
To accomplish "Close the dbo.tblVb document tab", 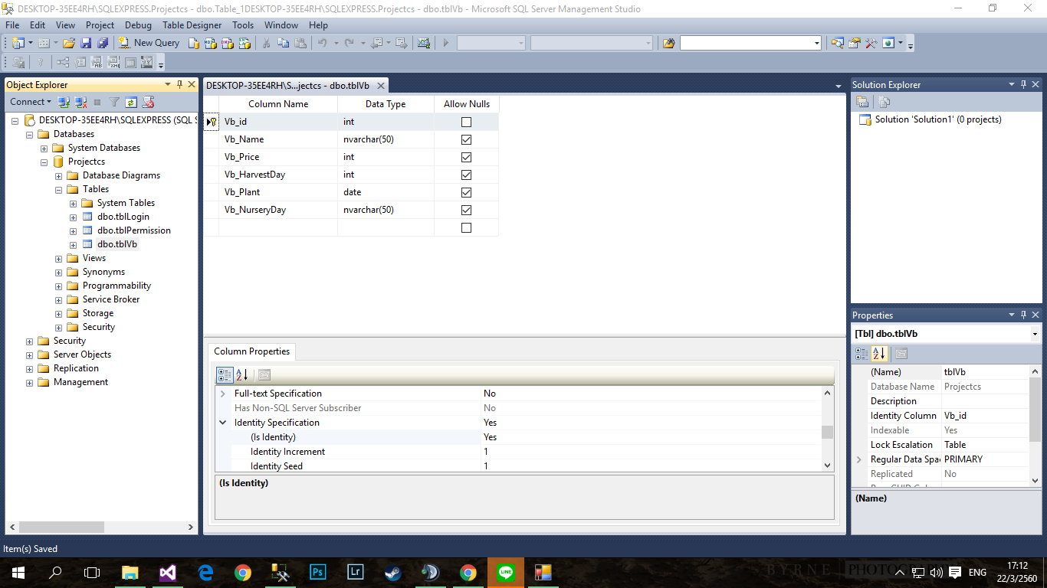I will click(381, 86).
